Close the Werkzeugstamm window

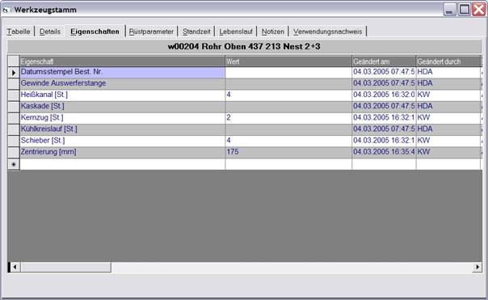pos(478,10)
